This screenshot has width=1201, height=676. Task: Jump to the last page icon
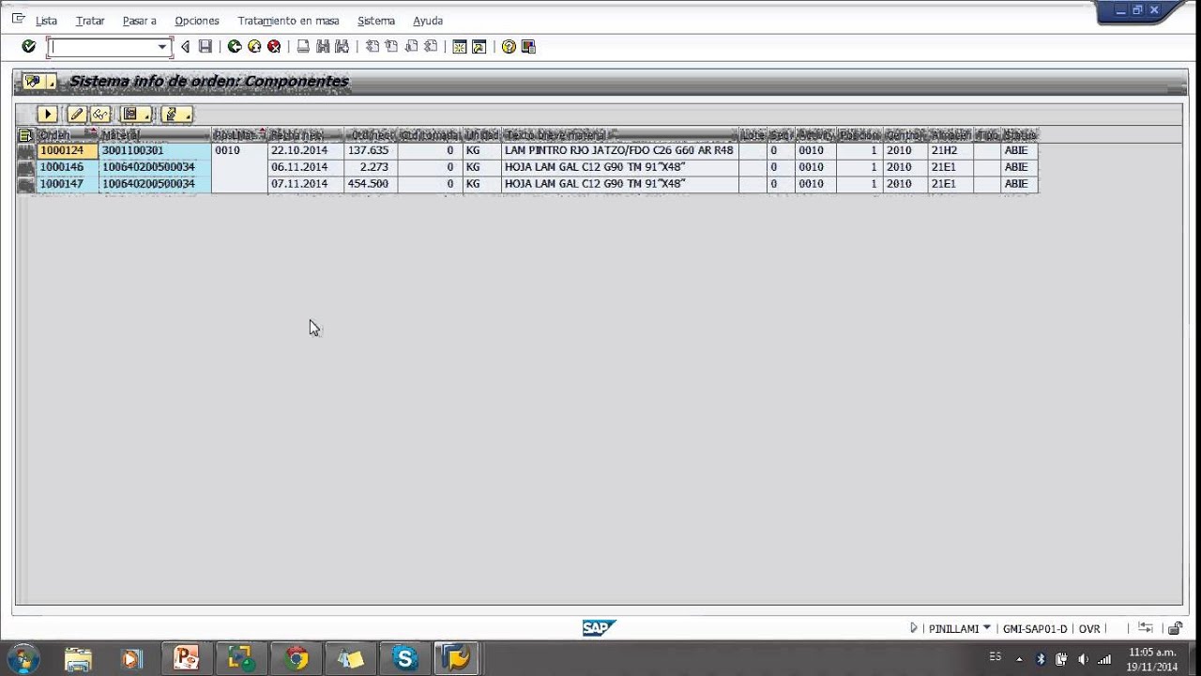(431, 46)
